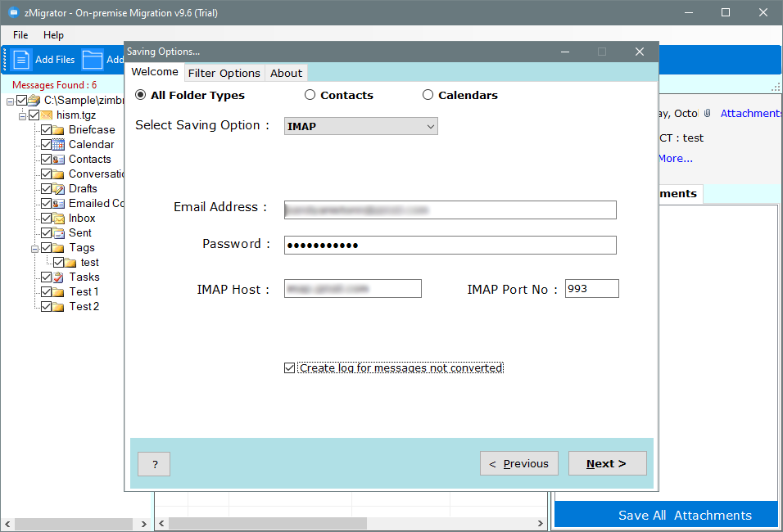Uncheck the Test 1 folder checkbox
The height and width of the screenshot is (532, 783).
click(47, 292)
